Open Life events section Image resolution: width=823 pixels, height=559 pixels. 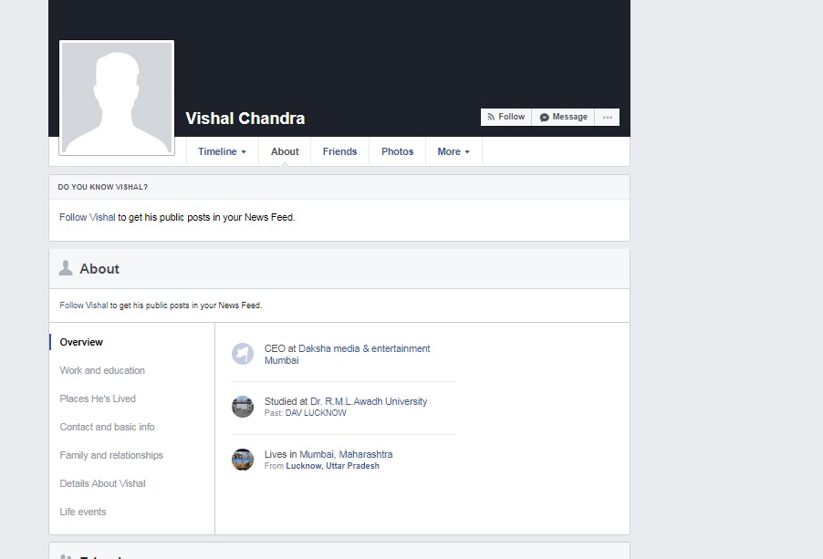[x=83, y=512]
